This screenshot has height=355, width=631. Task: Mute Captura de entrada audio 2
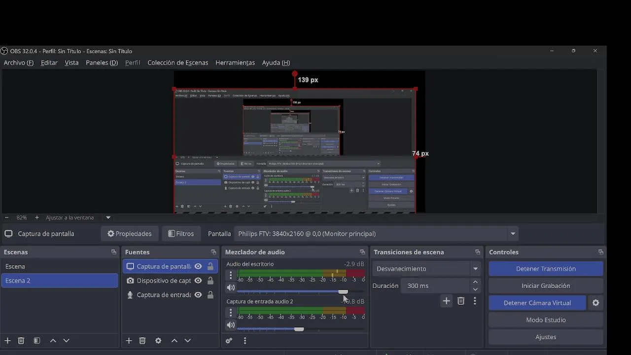[x=231, y=325]
